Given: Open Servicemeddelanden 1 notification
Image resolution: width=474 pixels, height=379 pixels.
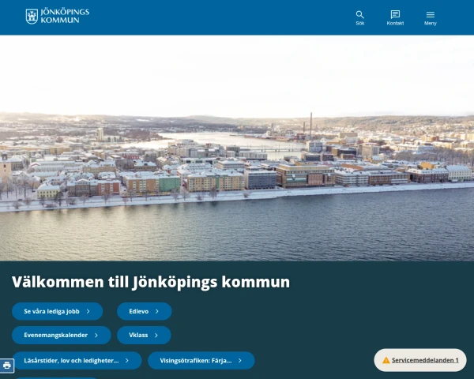Looking at the screenshot, I should click(x=425, y=360).
